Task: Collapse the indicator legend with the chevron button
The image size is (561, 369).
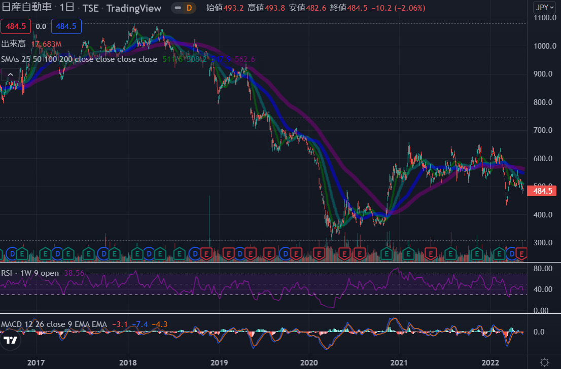Action: tap(10, 75)
